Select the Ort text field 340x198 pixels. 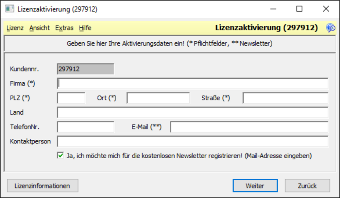[158, 98]
